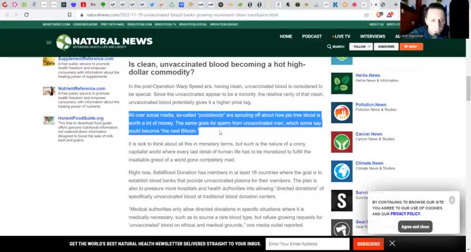Expand the FOLLOW dropdown
Viewport: 471px width, 252px height.
point(361,47)
